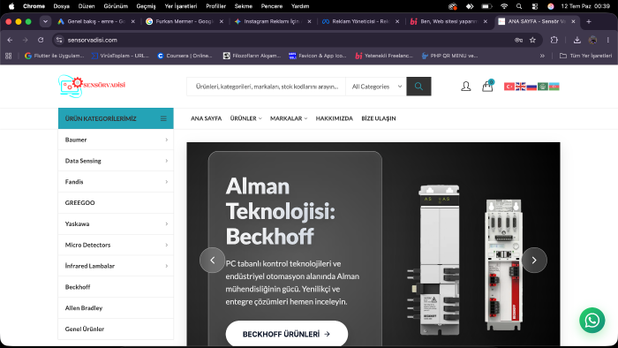The image size is (618, 348).
Task: Reload the page in Chrome
Action: 41,40
